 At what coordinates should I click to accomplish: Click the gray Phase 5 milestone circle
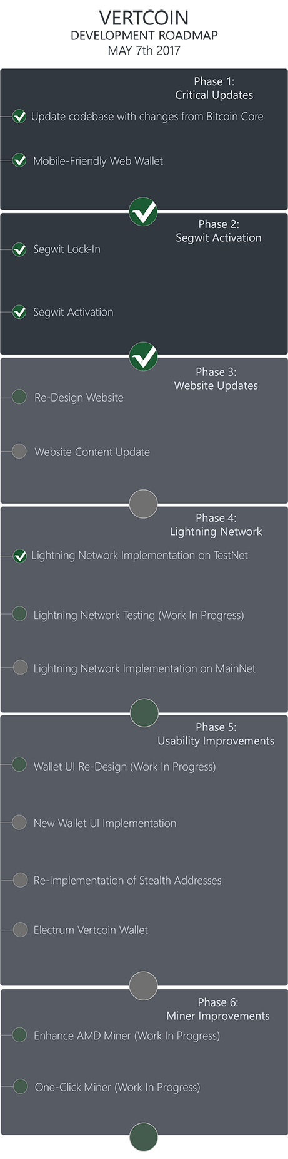click(143, 986)
